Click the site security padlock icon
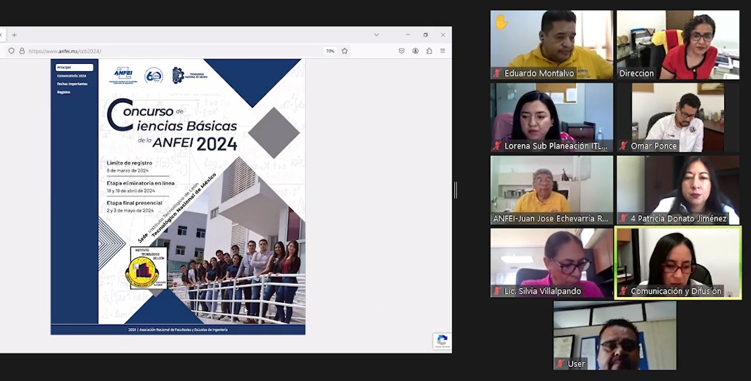The height and width of the screenshot is (381, 751). (22, 50)
